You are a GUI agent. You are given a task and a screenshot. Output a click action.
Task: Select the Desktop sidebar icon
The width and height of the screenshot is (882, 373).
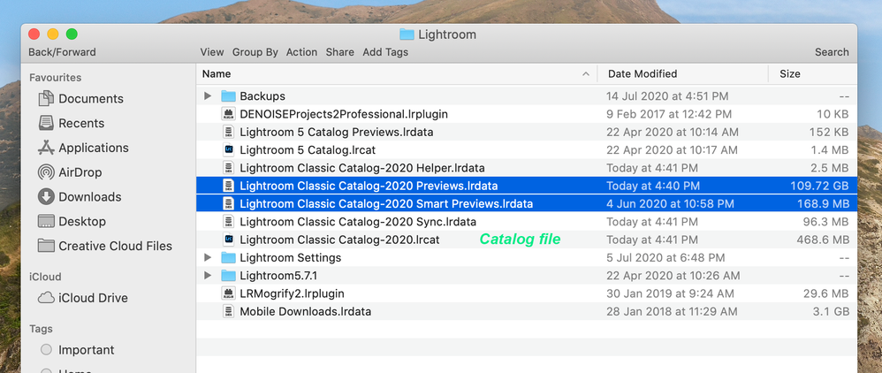coord(46,221)
